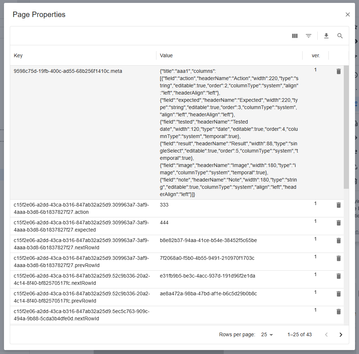Delete the row with value 444
The width and height of the screenshot is (359, 354).
[339, 223]
